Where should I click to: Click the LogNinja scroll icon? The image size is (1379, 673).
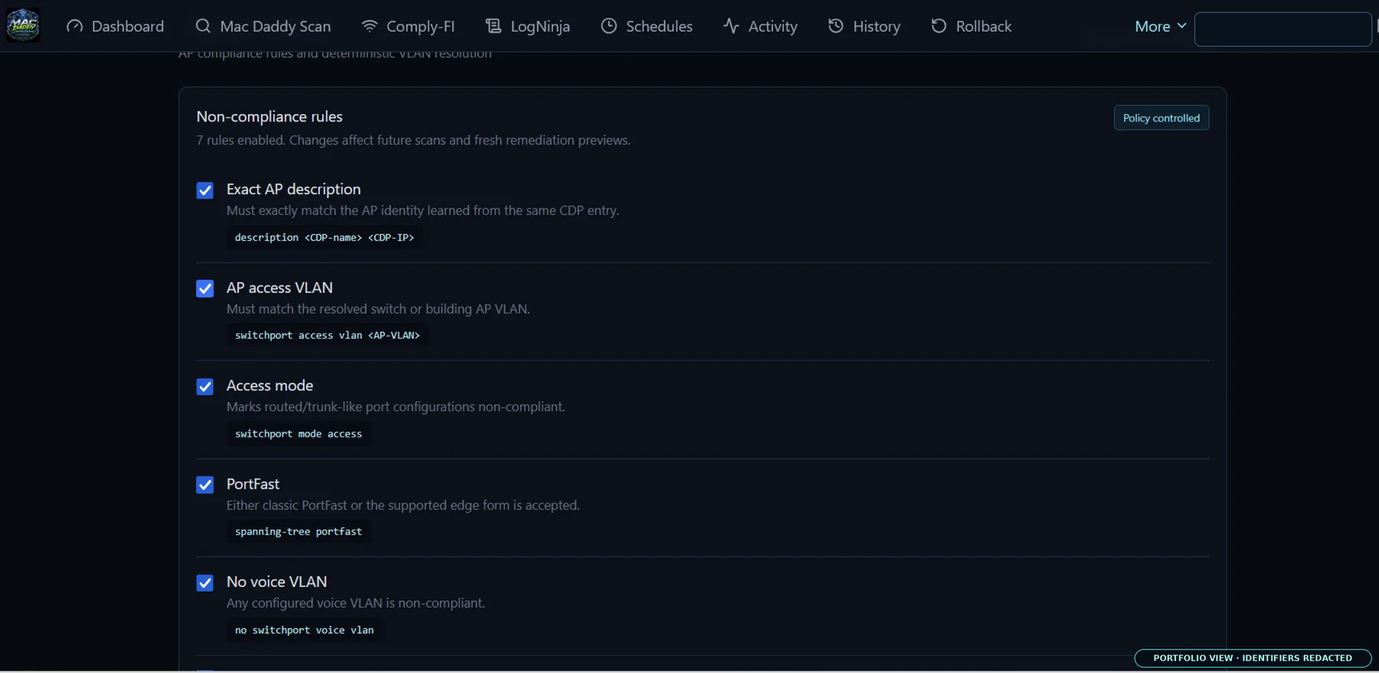click(493, 26)
